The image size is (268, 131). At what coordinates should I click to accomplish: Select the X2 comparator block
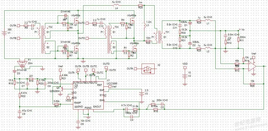[x=148, y=69]
